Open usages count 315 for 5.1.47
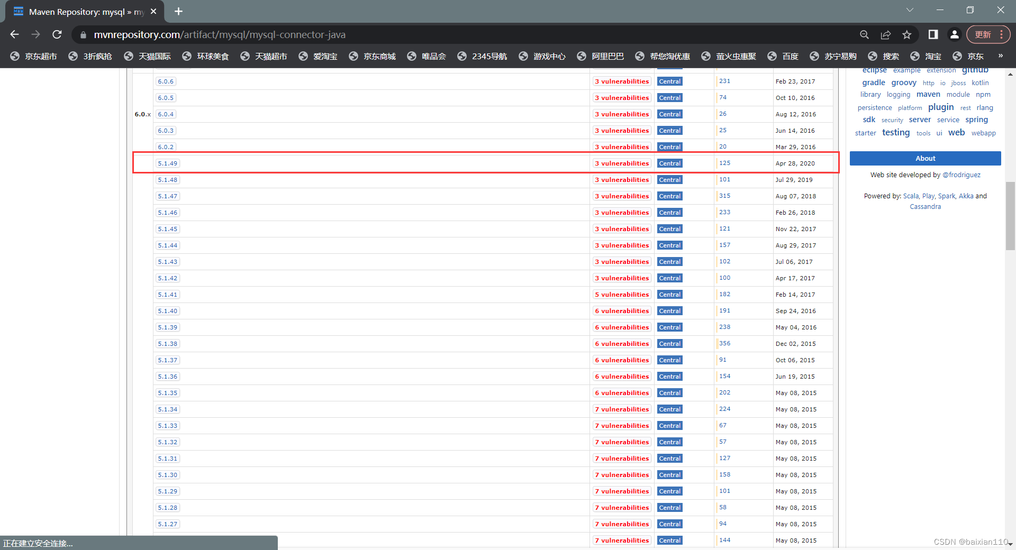Viewport: 1016px width, 550px height. click(724, 196)
